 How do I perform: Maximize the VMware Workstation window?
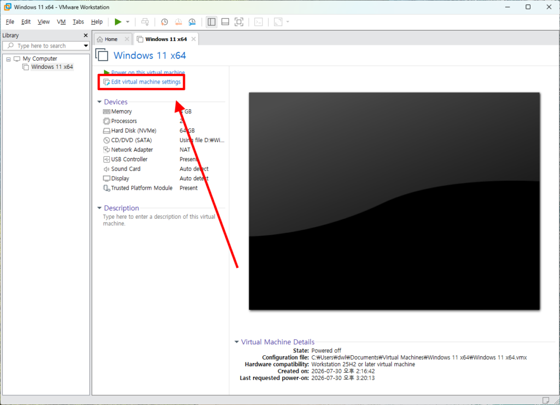pyautogui.click(x=528, y=7)
